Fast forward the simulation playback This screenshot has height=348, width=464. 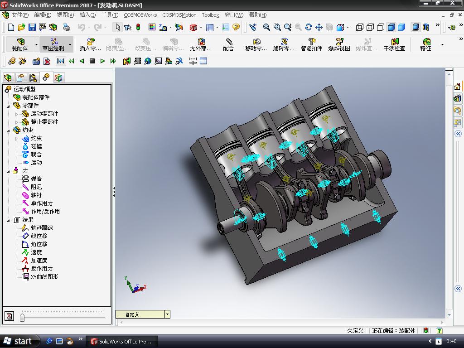click(x=113, y=61)
